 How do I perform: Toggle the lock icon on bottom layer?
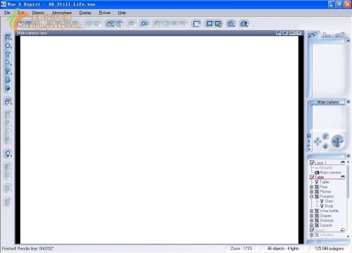click(x=343, y=230)
